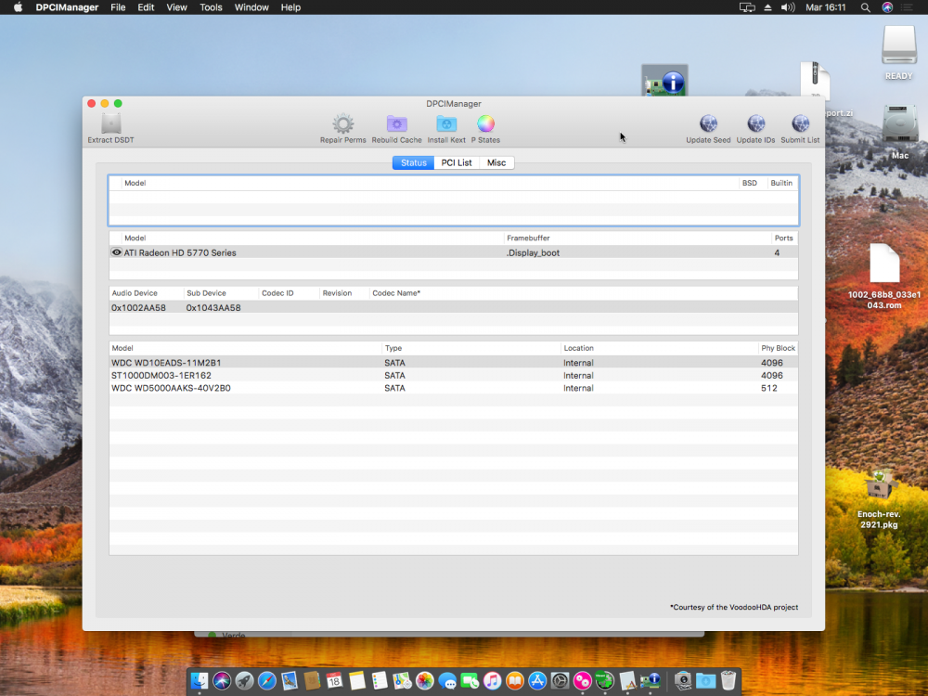928x696 pixels.
Task: Select the ATI Radeon HD 5770 Series row
Action: (454, 252)
